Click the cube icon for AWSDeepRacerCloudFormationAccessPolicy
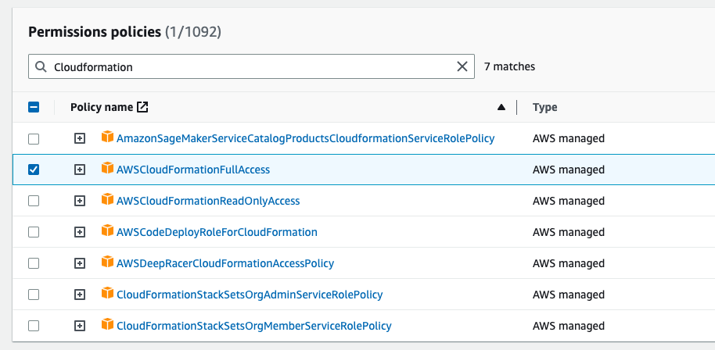This screenshot has height=350, width=715. tap(107, 262)
